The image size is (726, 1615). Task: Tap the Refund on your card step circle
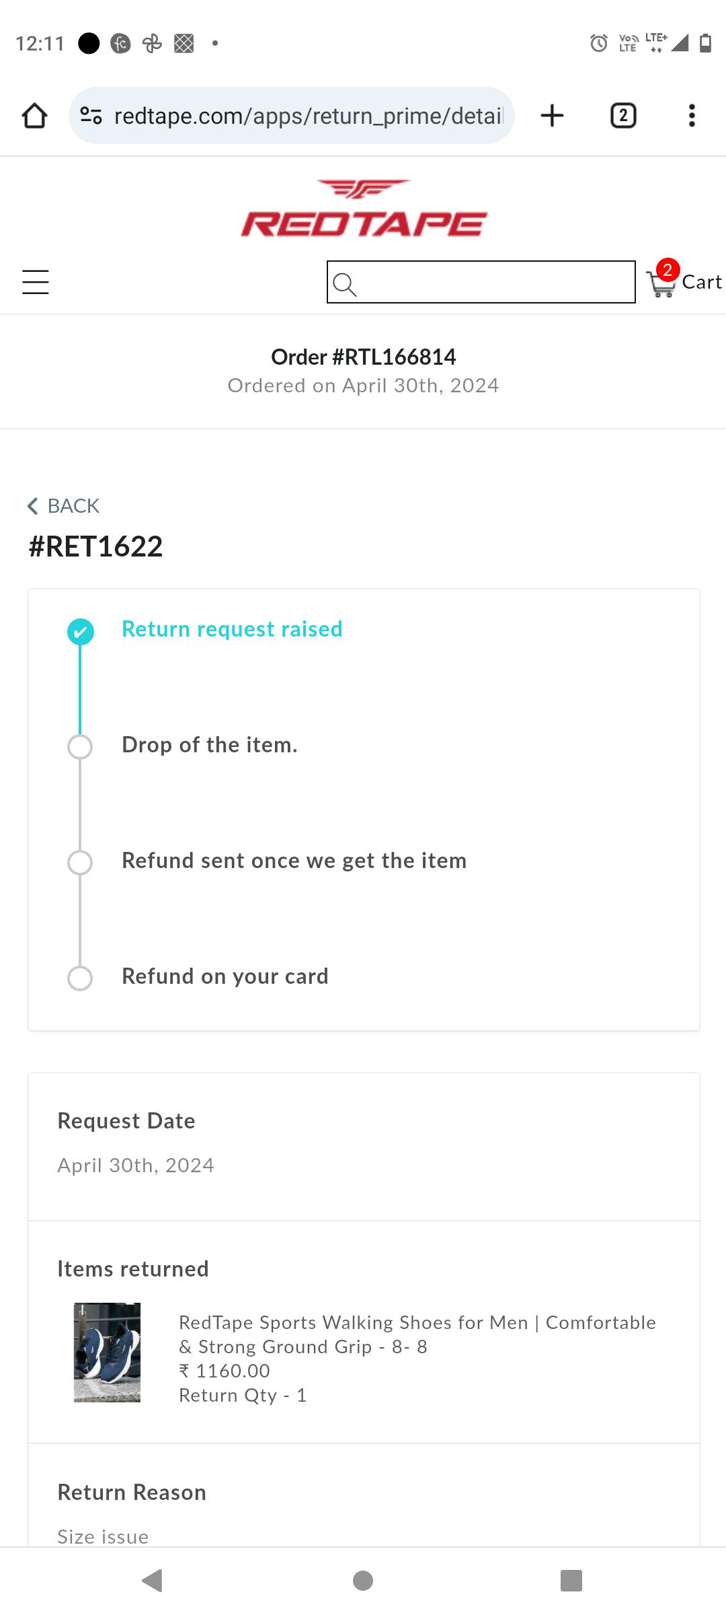coord(81,978)
